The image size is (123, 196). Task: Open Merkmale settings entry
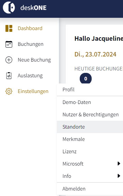(90, 139)
